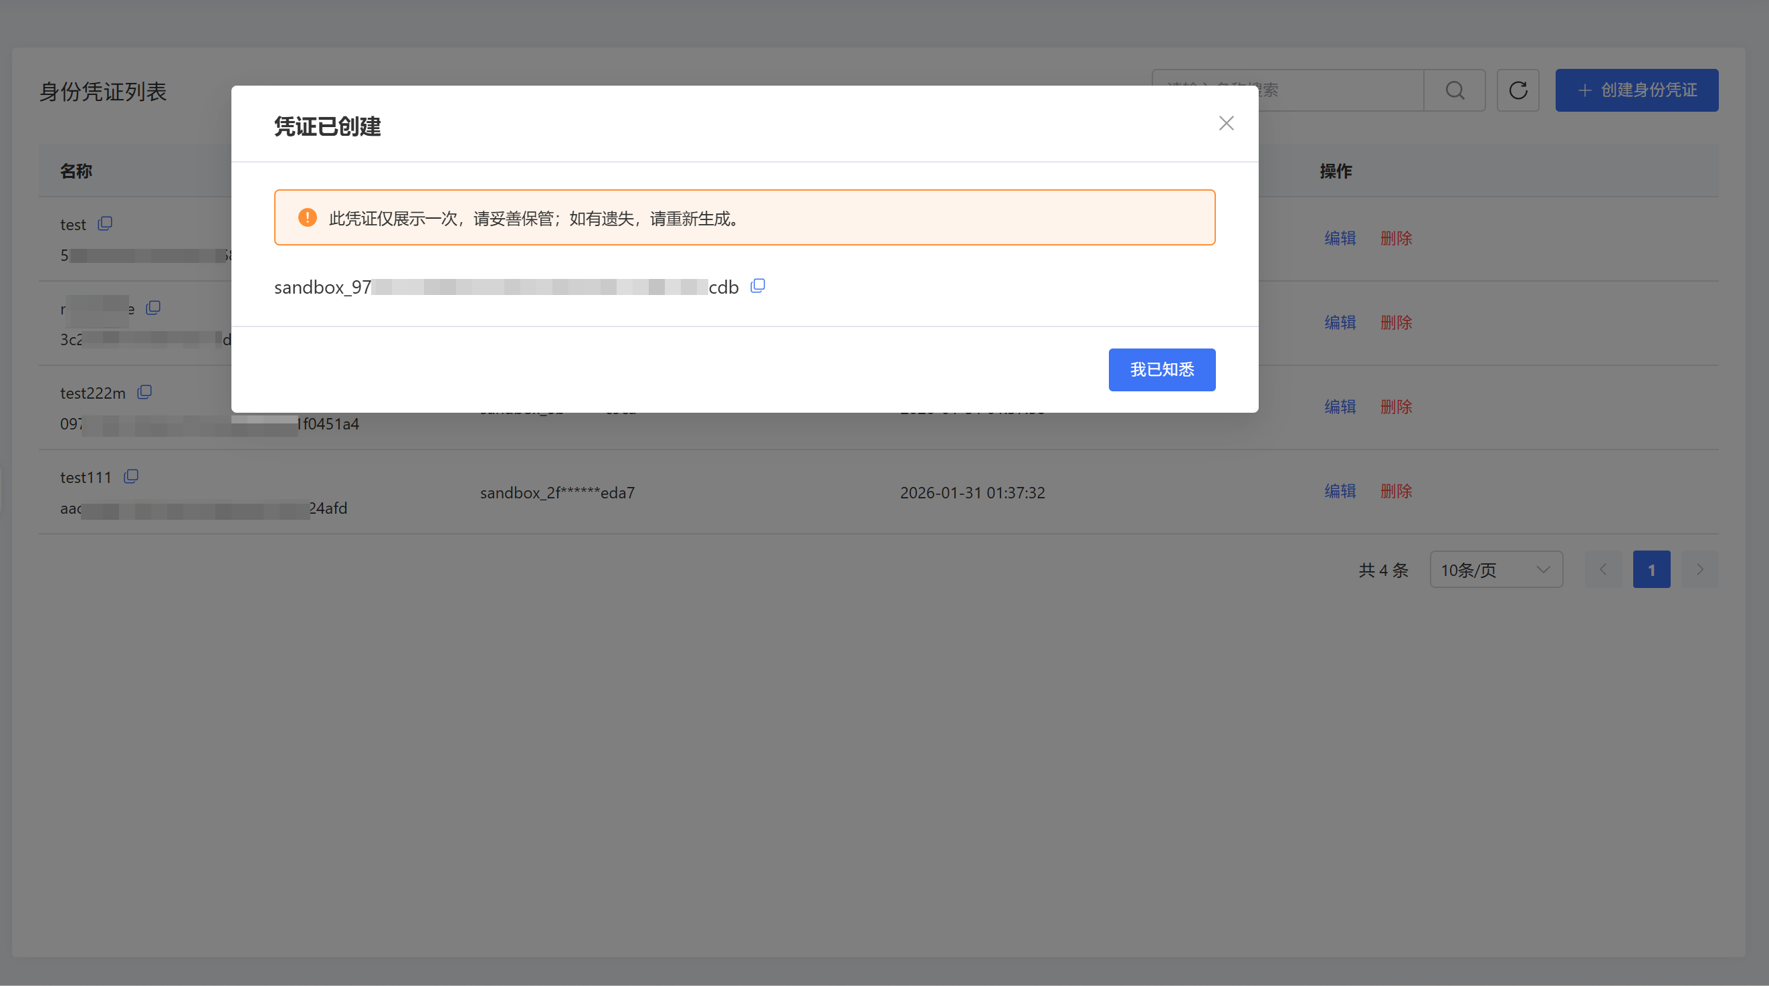Open the 10条/页 page size dropdown

pos(1495,570)
